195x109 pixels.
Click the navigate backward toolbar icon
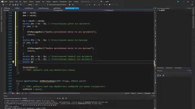click(3, 5)
